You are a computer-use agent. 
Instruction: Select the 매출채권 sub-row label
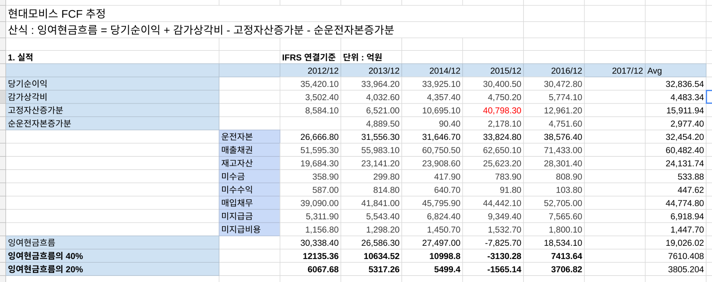pos(250,150)
